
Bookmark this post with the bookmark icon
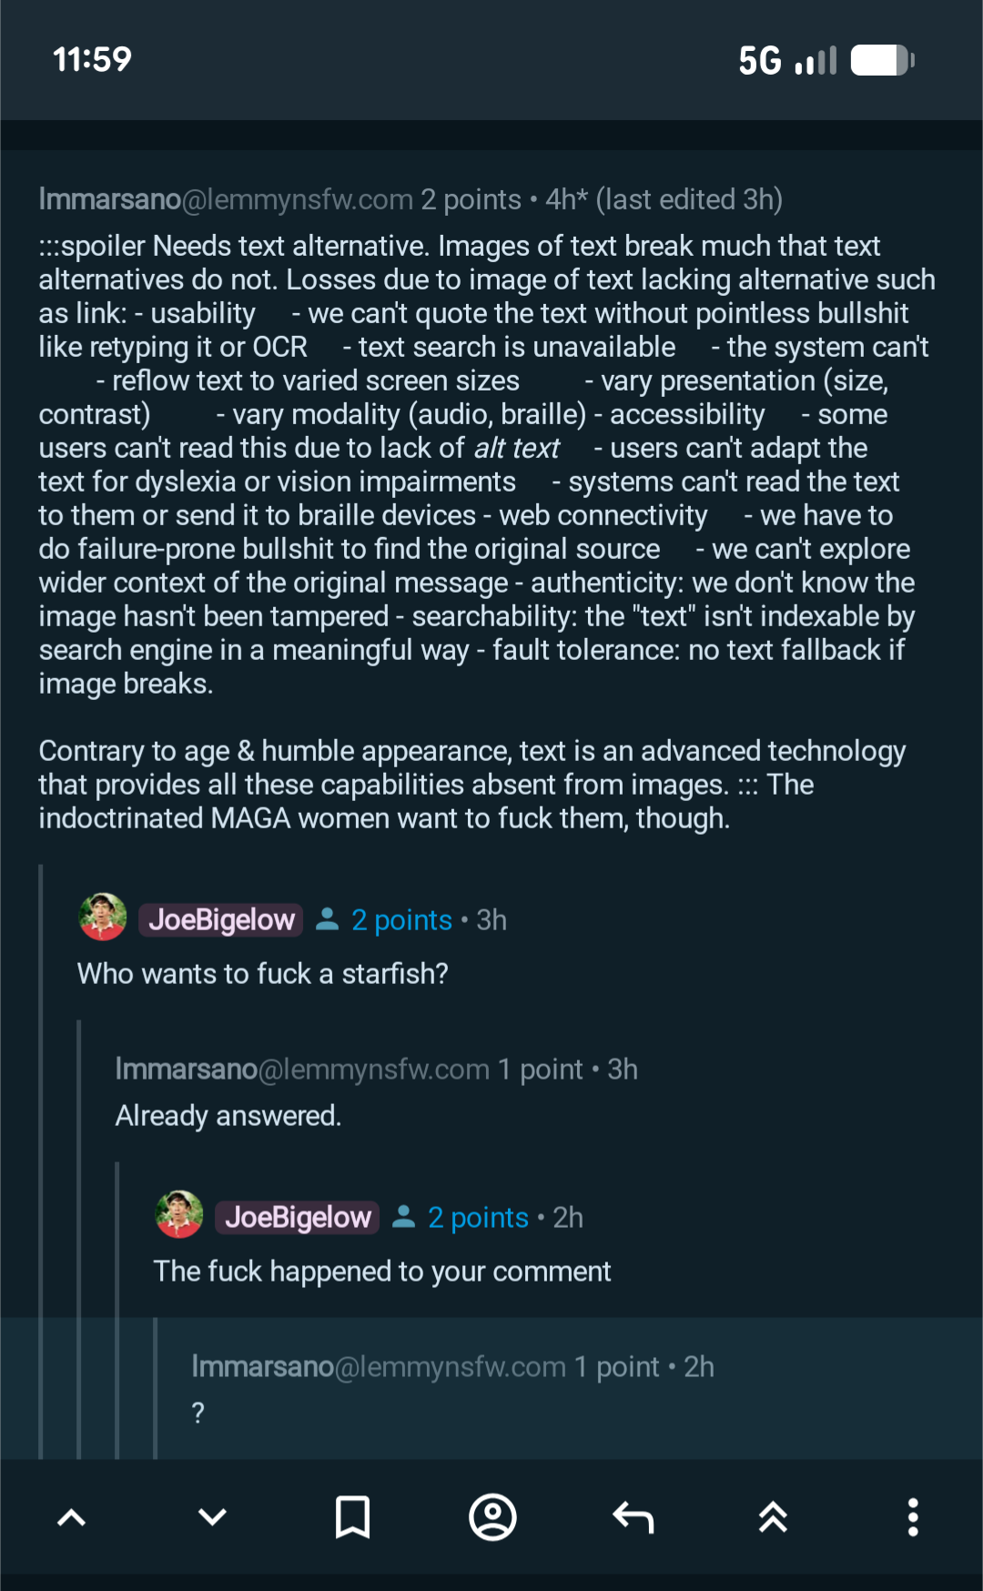coord(352,1517)
